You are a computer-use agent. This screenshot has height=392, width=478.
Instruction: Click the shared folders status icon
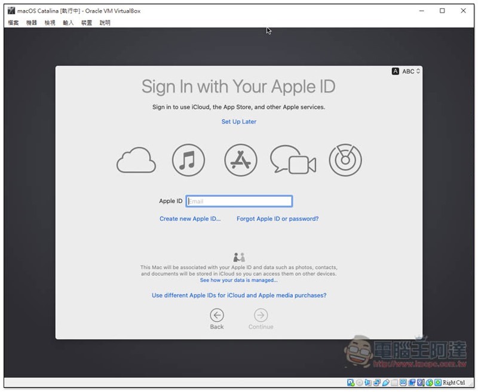(394, 382)
